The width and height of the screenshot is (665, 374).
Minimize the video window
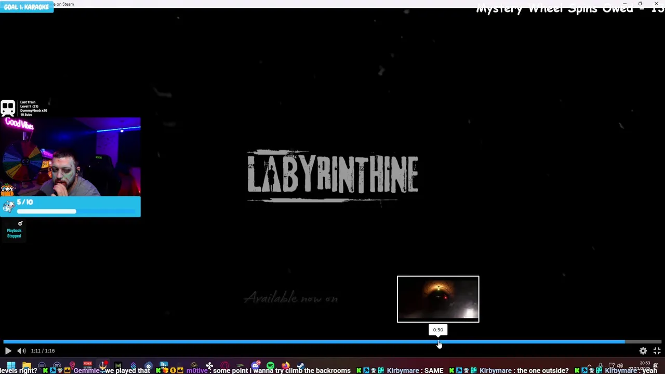tap(624, 4)
